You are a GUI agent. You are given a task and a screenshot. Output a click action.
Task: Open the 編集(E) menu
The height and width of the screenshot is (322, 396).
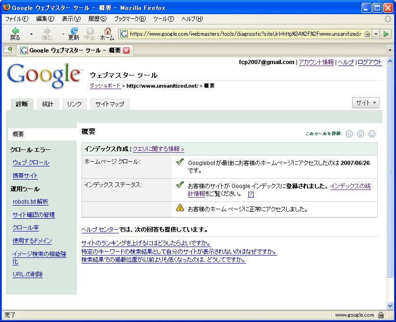pyautogui.click(x=45, y=19)
